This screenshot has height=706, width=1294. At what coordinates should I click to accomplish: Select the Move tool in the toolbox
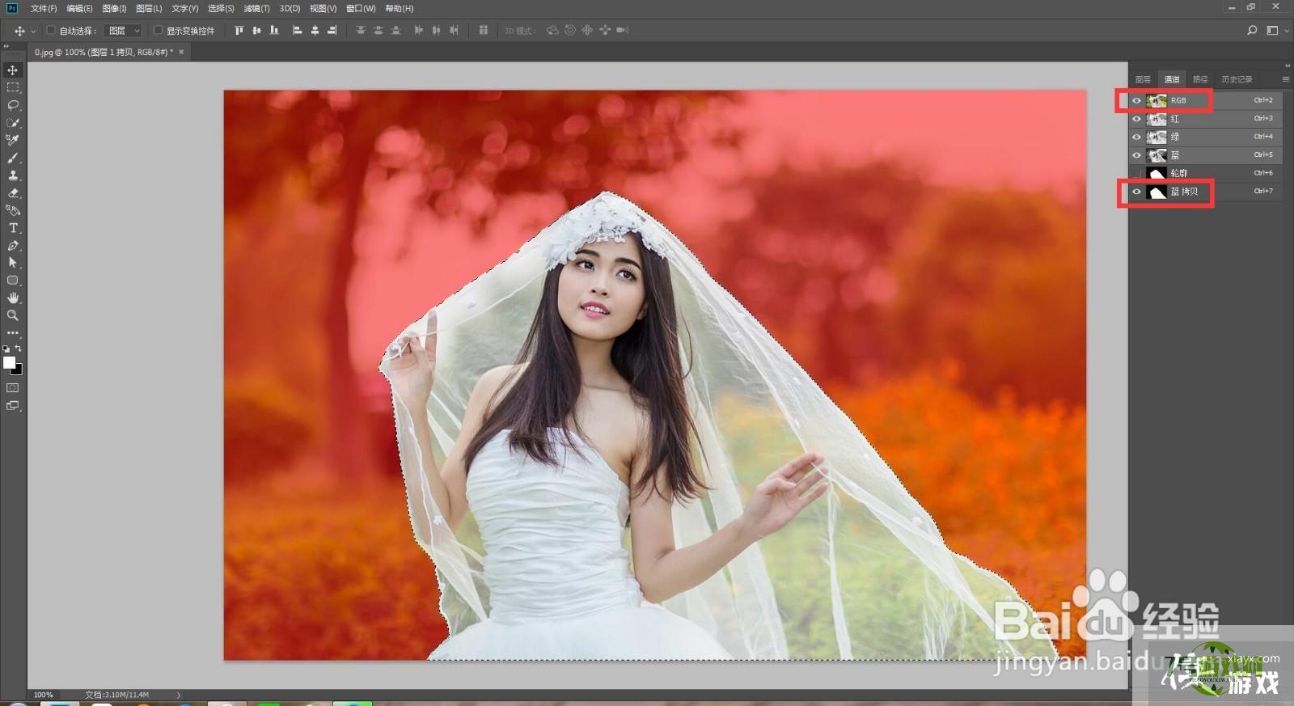coord(13,70)
